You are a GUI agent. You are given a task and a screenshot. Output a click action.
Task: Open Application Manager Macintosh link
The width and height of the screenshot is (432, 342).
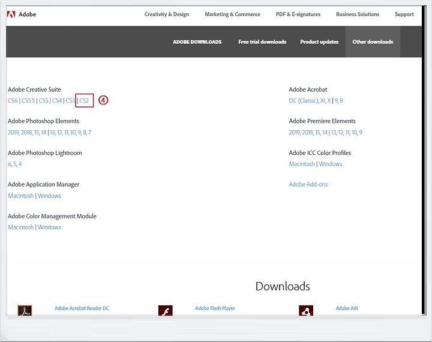click(x=21, y=196)
